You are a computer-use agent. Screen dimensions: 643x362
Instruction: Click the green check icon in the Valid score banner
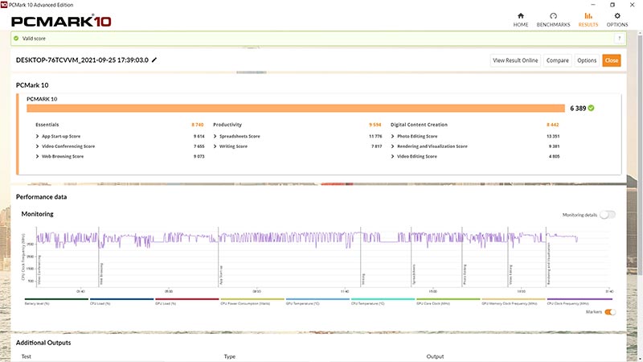tap(17, 38)
